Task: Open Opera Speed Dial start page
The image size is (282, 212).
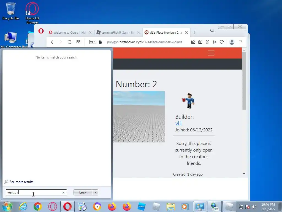Action: pos(78,42)
